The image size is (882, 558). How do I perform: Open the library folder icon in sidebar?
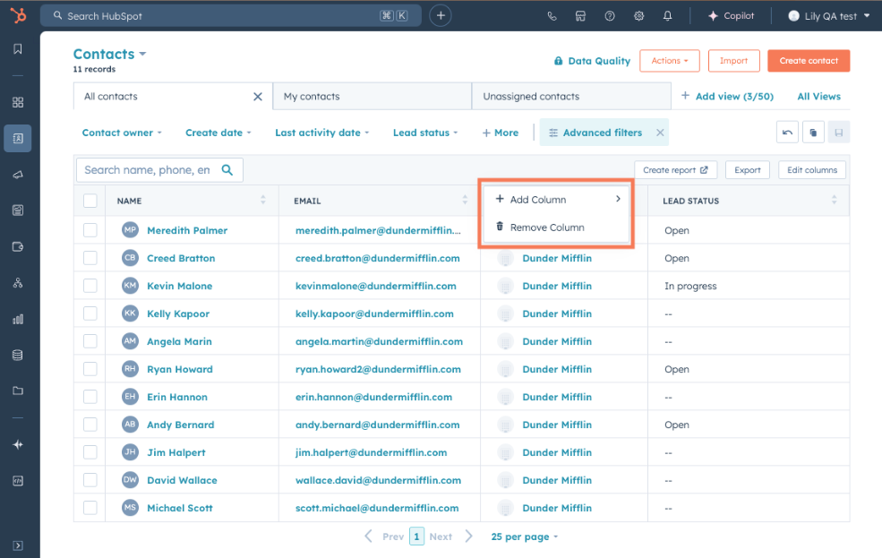pyautogui.click(x=18, y=391)
